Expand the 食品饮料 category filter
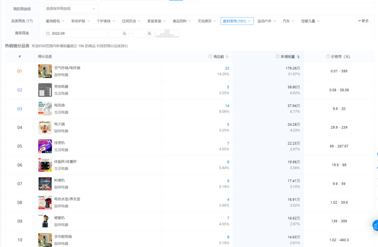The height and width of the screenshot is (247, 378). click(x=182, y=21)
